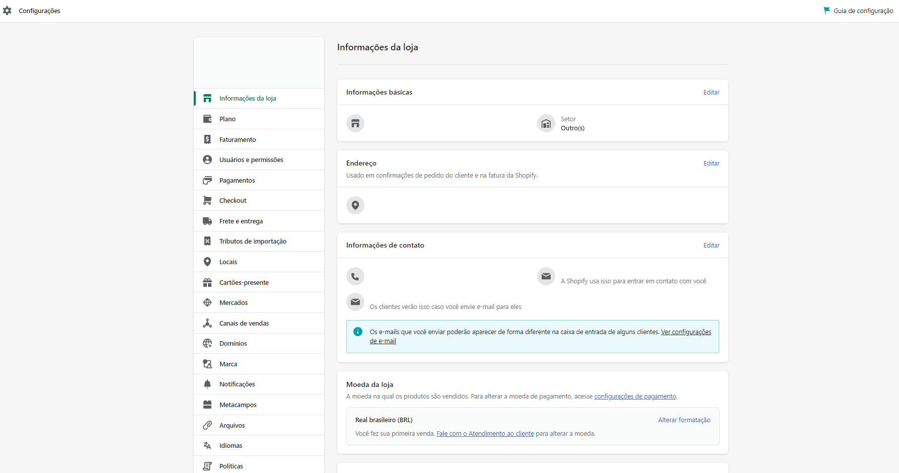Click Configurações in the top bar
The image size is (899, 473).
pyautogui.click(x=39, y=11)
